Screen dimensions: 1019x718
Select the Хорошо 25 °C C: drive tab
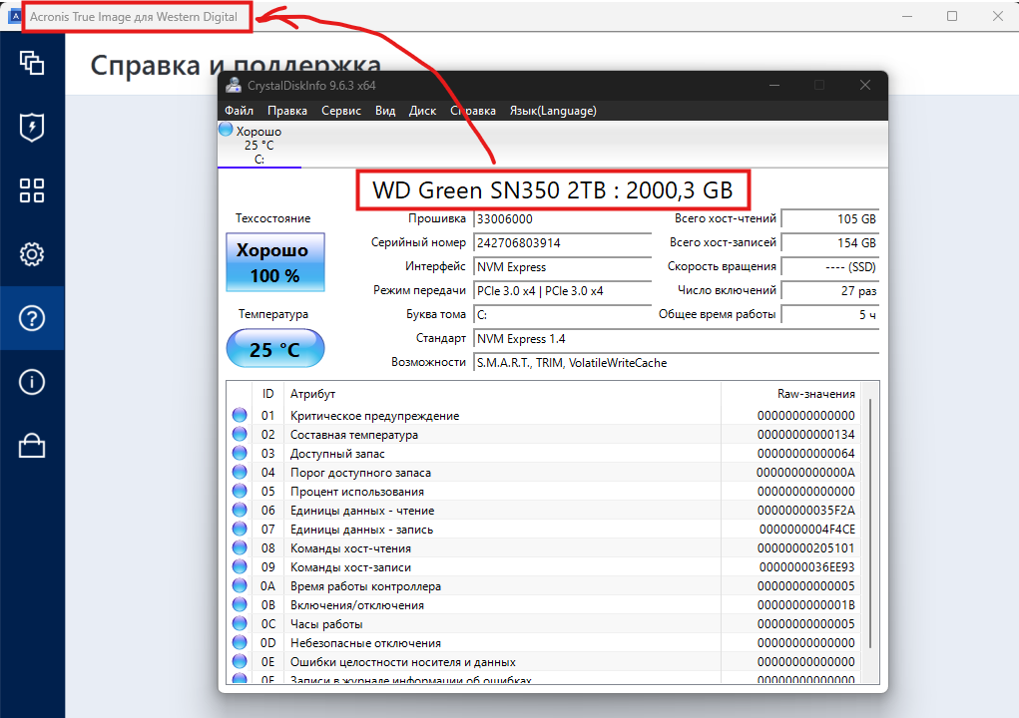(x=259, y=145)
